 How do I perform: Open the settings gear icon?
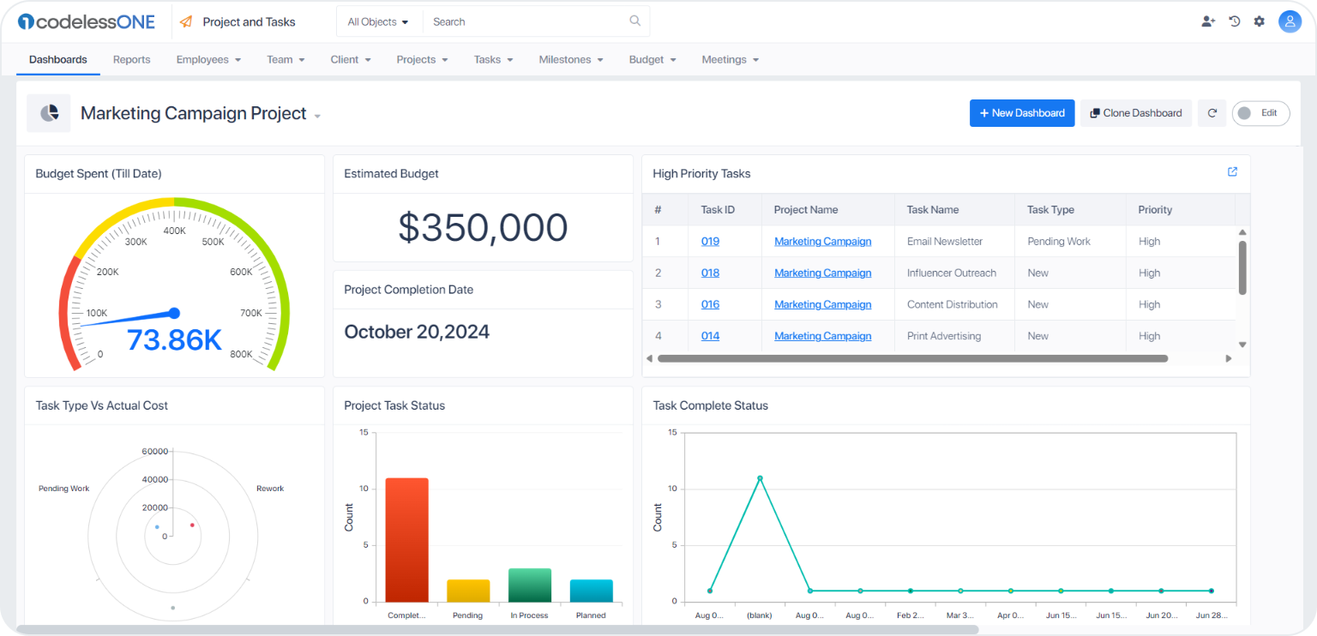1259,21
